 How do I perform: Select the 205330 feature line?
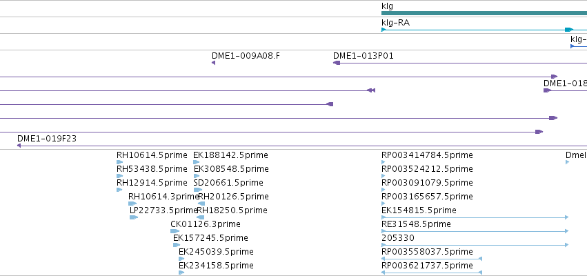coord(475,245)
